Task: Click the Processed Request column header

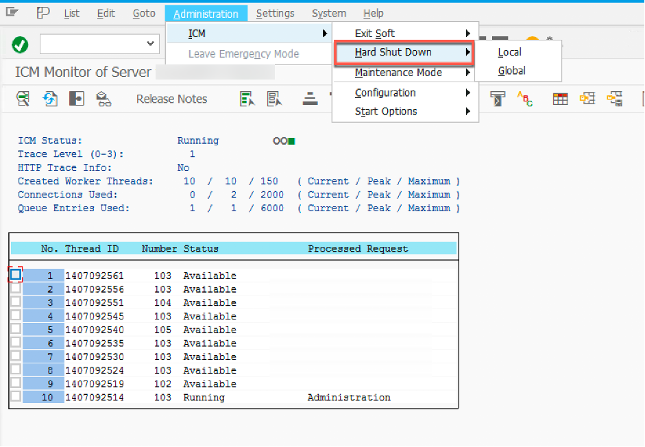Action: [x=358, y=249]
